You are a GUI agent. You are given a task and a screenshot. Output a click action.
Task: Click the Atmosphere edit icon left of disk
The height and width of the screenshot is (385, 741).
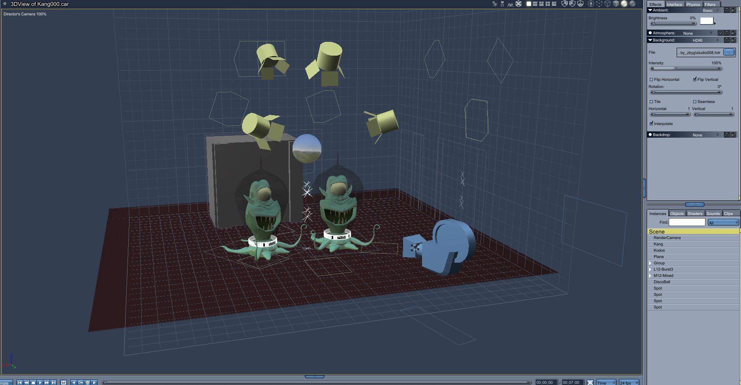point(720,33)
